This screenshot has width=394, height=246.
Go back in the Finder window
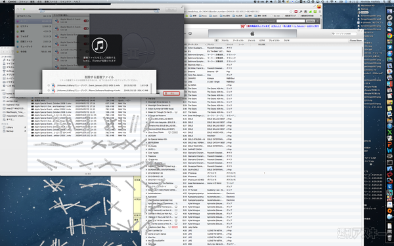[3, 52]
